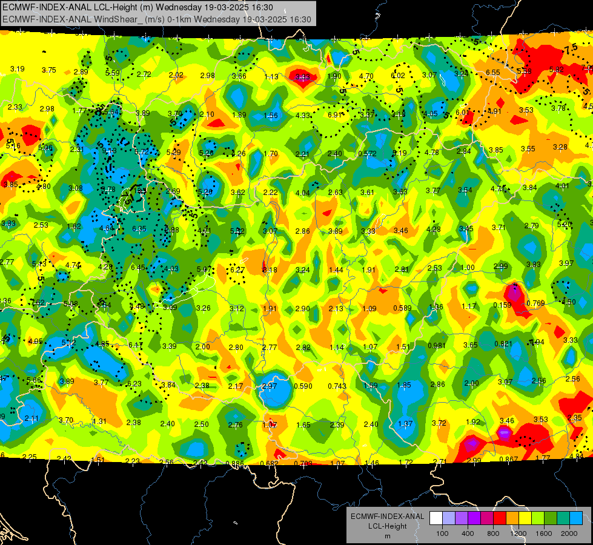Viewport: 593px width, 545px height.
Task: Click the wind shear value '3.65'
Action: (471, 345)
